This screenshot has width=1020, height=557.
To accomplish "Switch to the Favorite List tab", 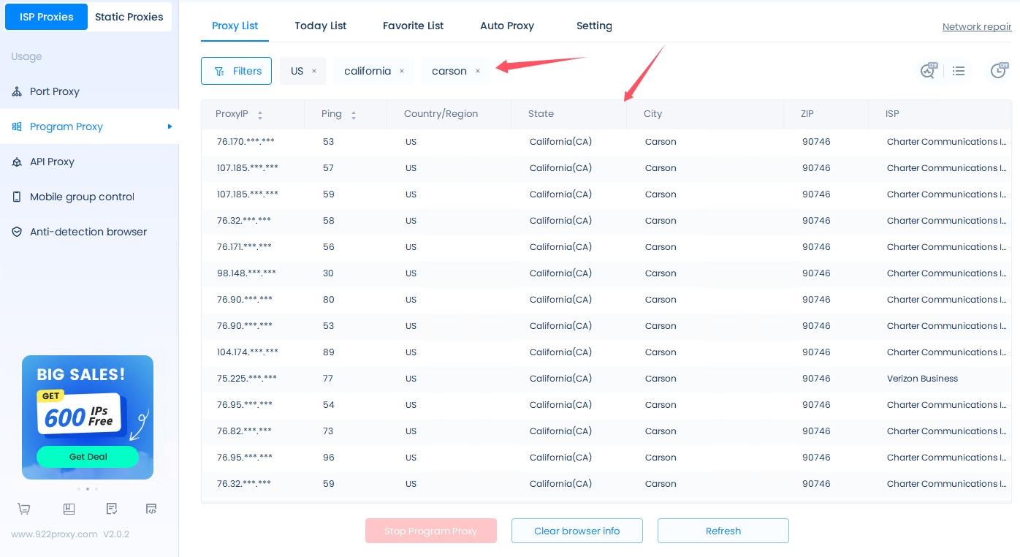I will [x=413, y=26].
